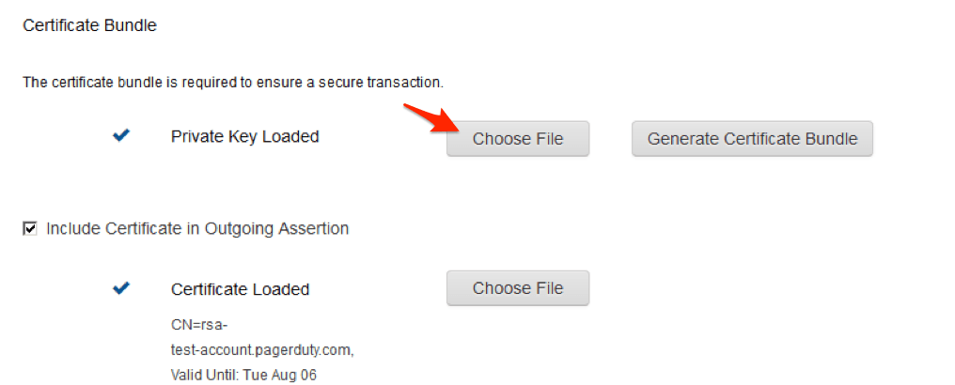This screenshot has height=385, width=955.
Task: Click the Certificate Loaded status text
Action: 240,289
